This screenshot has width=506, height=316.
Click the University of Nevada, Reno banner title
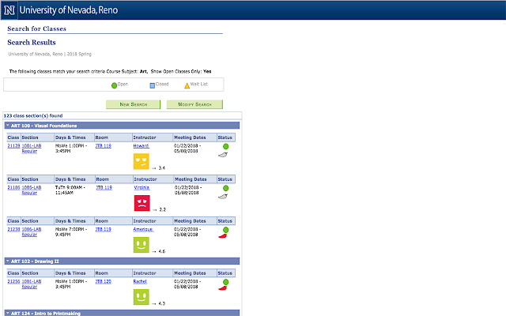(69, 10)
